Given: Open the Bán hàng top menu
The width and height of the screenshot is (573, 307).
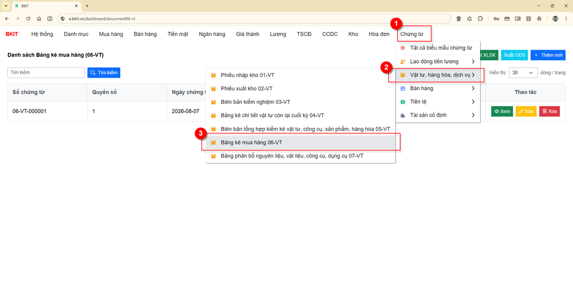Looking at the screenshot, I should coord(145,34).
